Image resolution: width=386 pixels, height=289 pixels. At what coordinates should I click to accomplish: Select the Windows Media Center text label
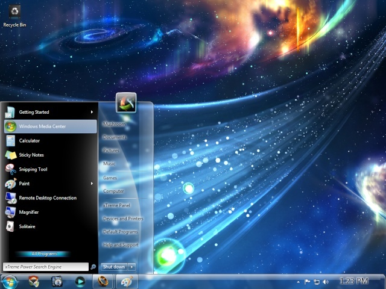click(x=42, y=126)
